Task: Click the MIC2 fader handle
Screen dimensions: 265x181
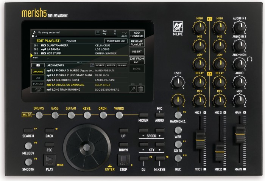Action: point(220,151)
